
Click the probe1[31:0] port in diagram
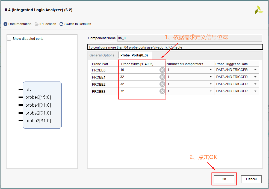tap(38, 105)
